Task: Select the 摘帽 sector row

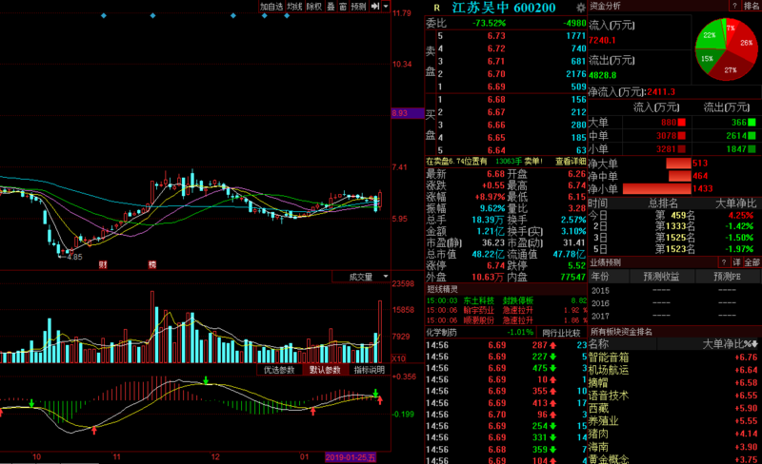Action: pyautogui.click(x=673, y=382)
